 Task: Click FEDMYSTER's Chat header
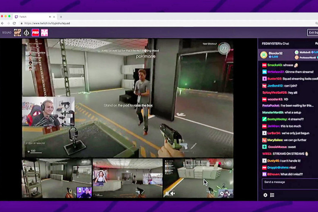click(x=276, y=44)
